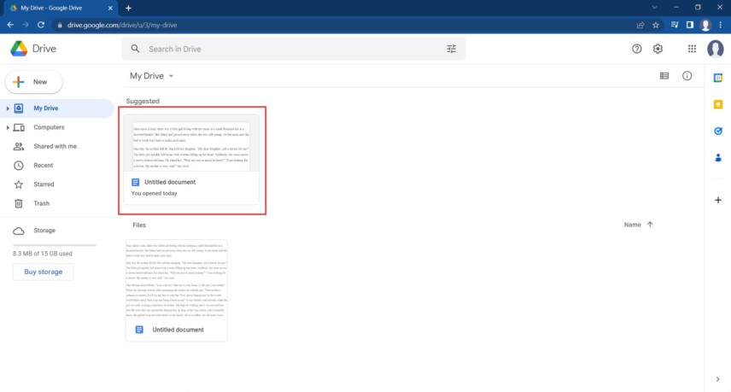Open Chrome tab search chevron
The image size is (731, 392).
[x=654, y=8]
